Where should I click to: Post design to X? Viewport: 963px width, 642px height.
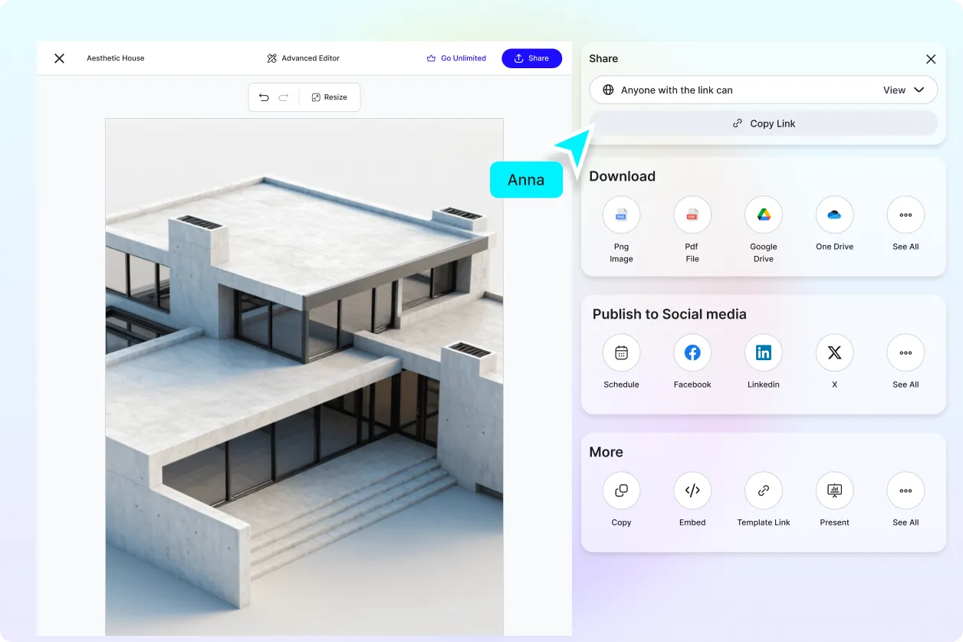coord(834,353)
